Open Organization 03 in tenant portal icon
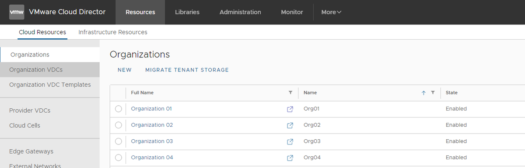The height and width of the screenshot is (168, 525). pos(290,141)
